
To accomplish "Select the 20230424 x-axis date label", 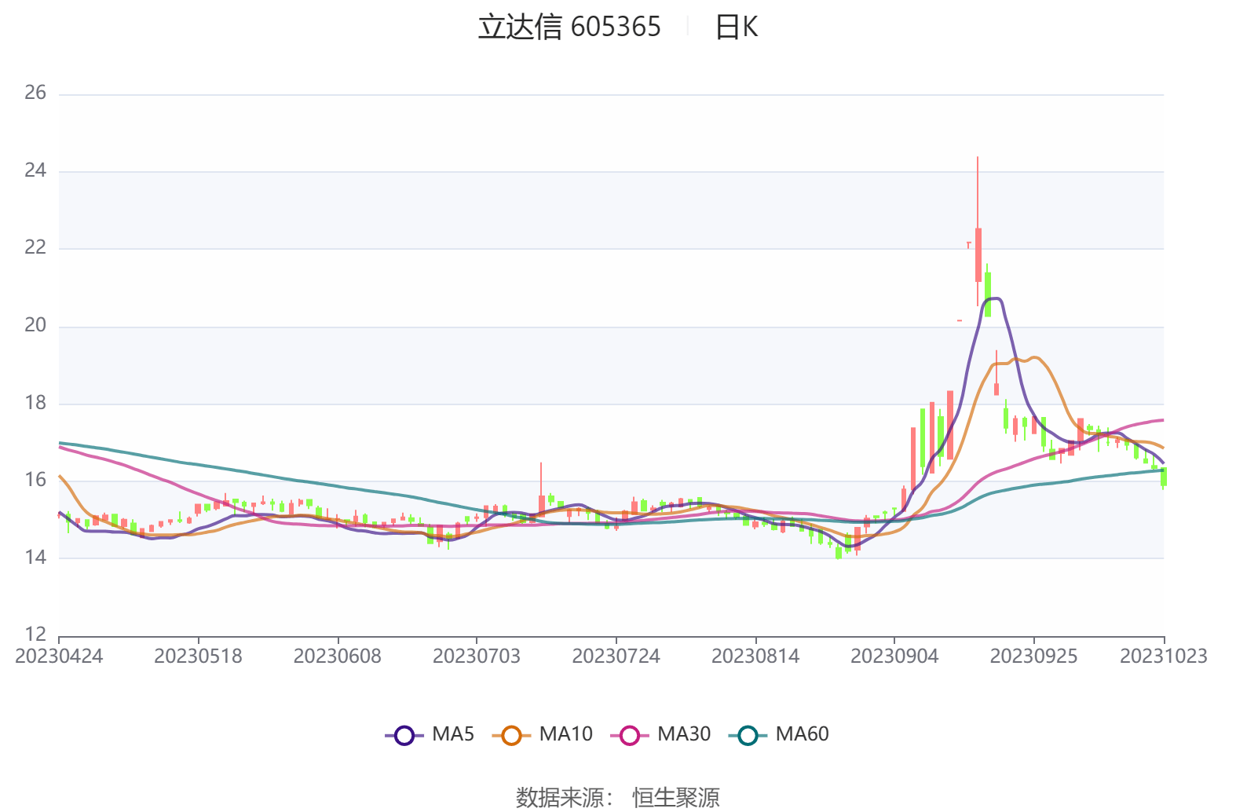I will (59, 657).
